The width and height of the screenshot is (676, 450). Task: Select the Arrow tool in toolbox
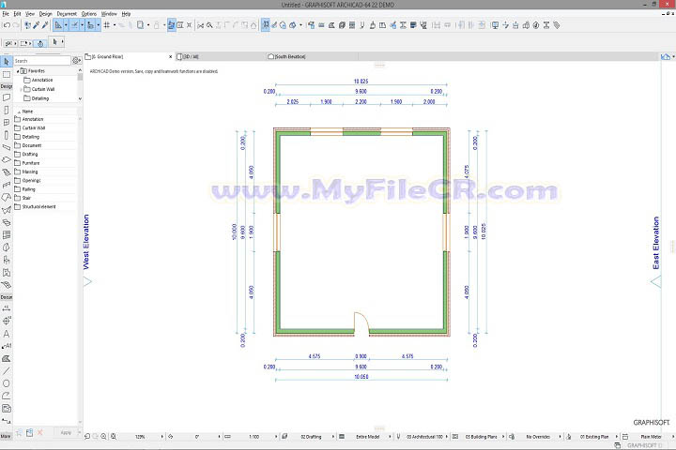(6, 62)
